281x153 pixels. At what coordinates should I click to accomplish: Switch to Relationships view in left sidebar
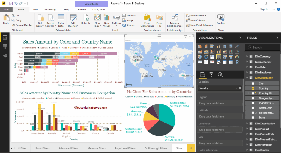coord(5,56)
